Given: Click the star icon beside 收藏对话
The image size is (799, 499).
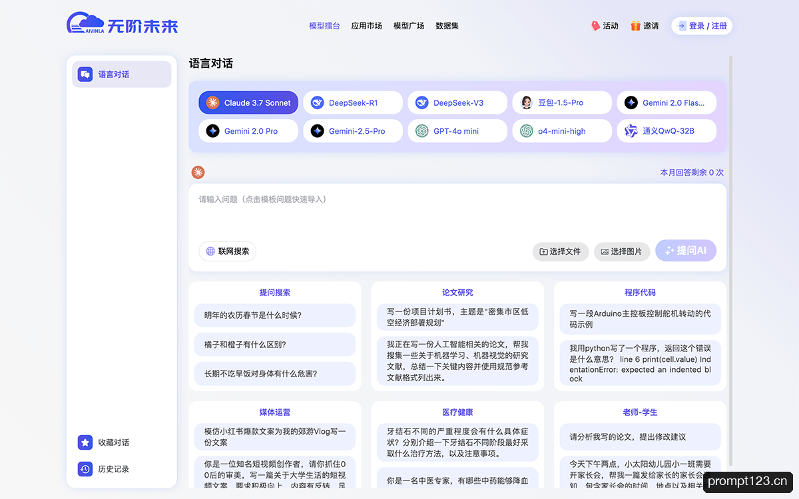Looking at the screenshot, I should [x=85, y=442].
